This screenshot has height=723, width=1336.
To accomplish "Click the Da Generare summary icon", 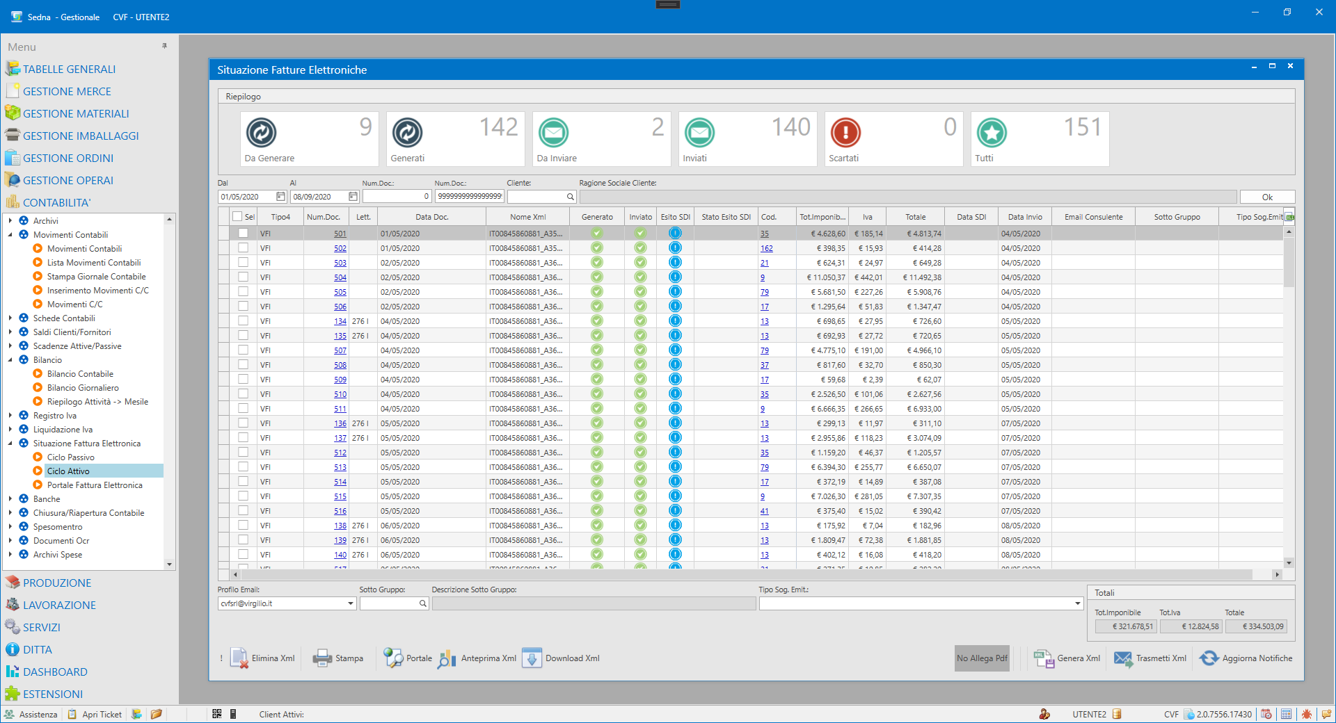I will pos(262,133).
